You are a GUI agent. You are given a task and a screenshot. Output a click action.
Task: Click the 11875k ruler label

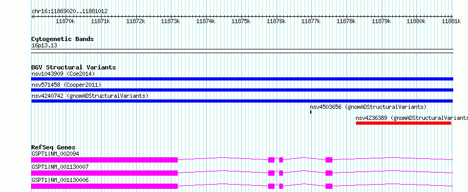click(x=241, y=21)
